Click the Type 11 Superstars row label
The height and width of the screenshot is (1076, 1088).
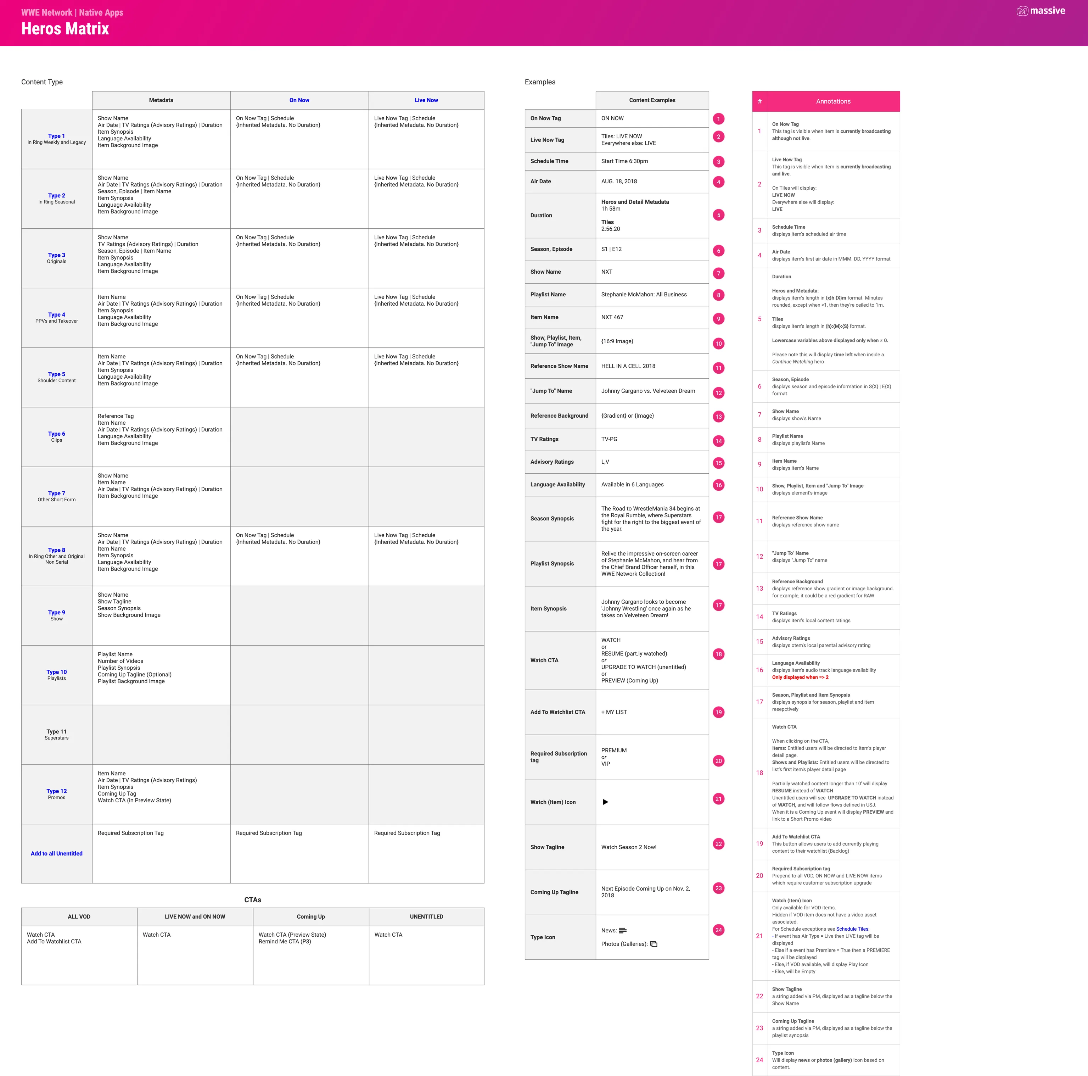tap(56, 735)
